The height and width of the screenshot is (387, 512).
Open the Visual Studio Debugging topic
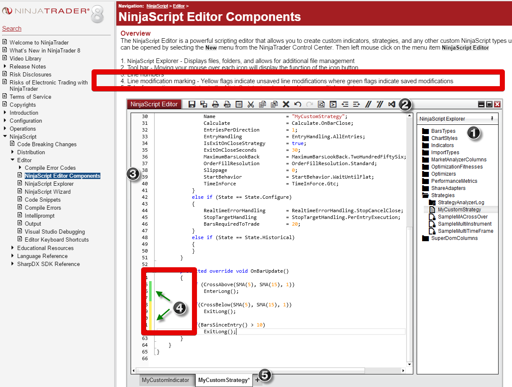(55, 232)
